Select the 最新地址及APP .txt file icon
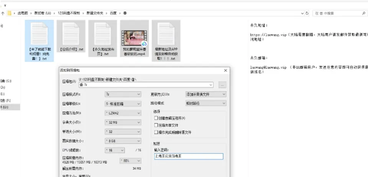 click(x=166, y=34)
